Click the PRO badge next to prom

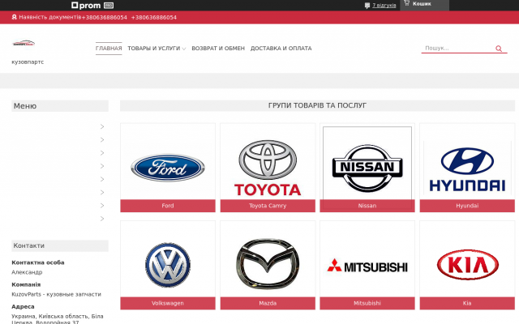point(109,6)
